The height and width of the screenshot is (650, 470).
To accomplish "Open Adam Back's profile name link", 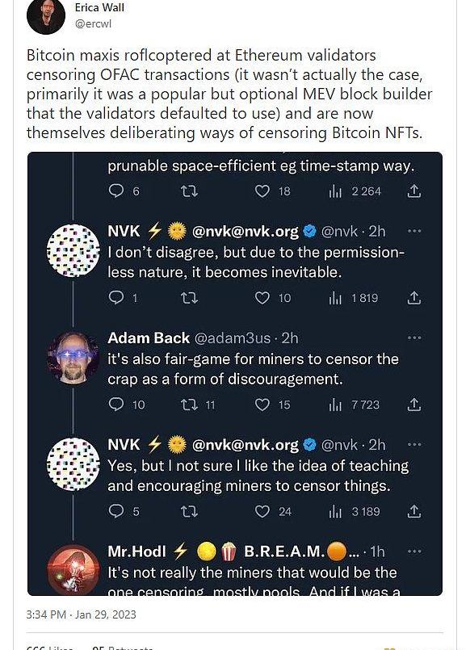I will point(149,338).
